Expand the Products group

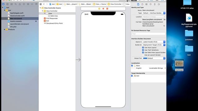pyautogui.click(x=5, y=30)
